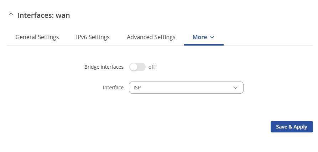Click the Save & Apply button
This screenshot has height=152, width=318.
click(292, 127)
